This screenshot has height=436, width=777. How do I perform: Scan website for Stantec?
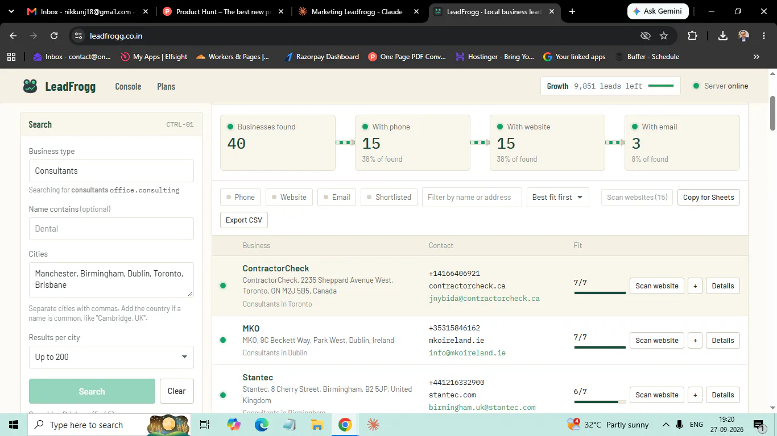pyautogui.click(x=657, y=395)
